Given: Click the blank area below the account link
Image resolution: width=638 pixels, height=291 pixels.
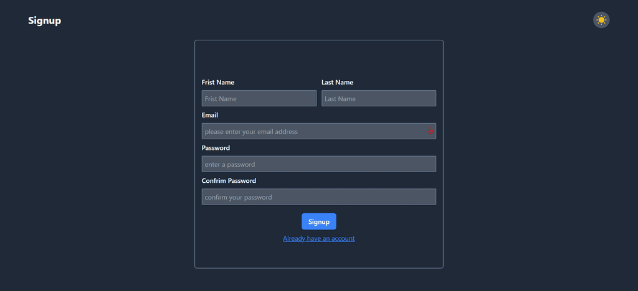Looking at the screenshot, I should 319,256.
